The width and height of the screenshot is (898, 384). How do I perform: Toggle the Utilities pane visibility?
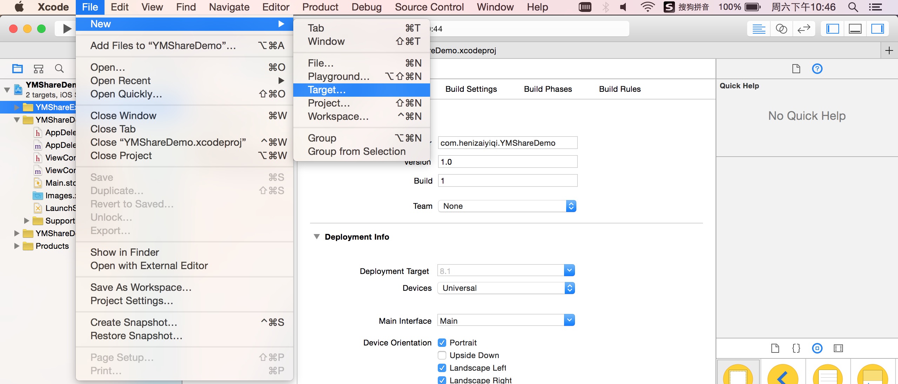point(877,29)
